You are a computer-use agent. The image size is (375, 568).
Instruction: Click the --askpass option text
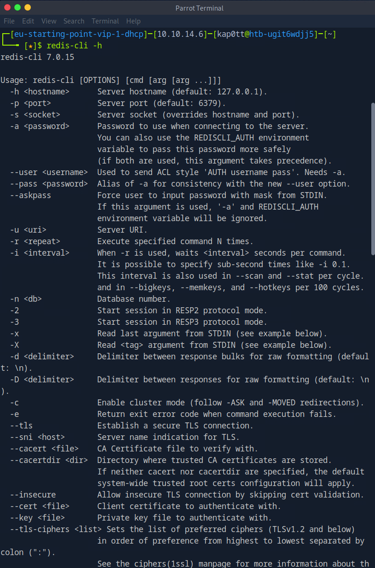30,195
